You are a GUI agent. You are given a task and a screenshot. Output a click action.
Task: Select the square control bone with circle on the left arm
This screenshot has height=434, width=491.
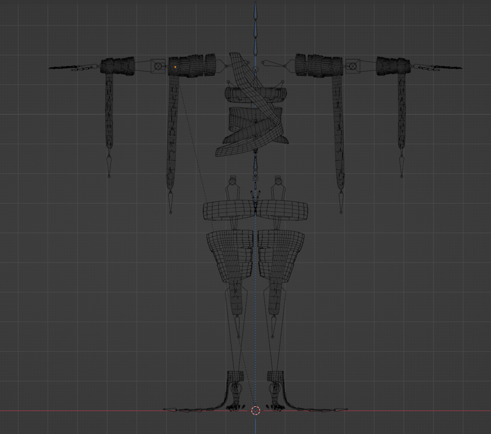click(158, 66)
